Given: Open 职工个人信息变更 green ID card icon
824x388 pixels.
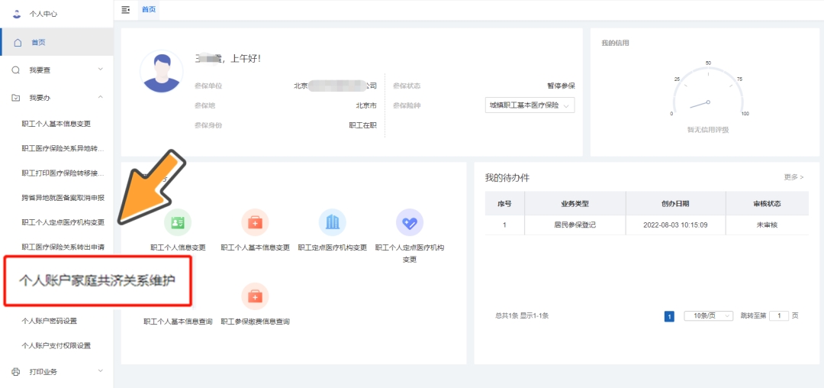Looking at the screenshot, I should (178, 222).
